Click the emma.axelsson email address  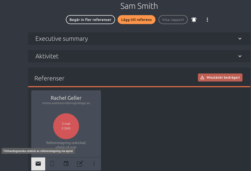66,103
